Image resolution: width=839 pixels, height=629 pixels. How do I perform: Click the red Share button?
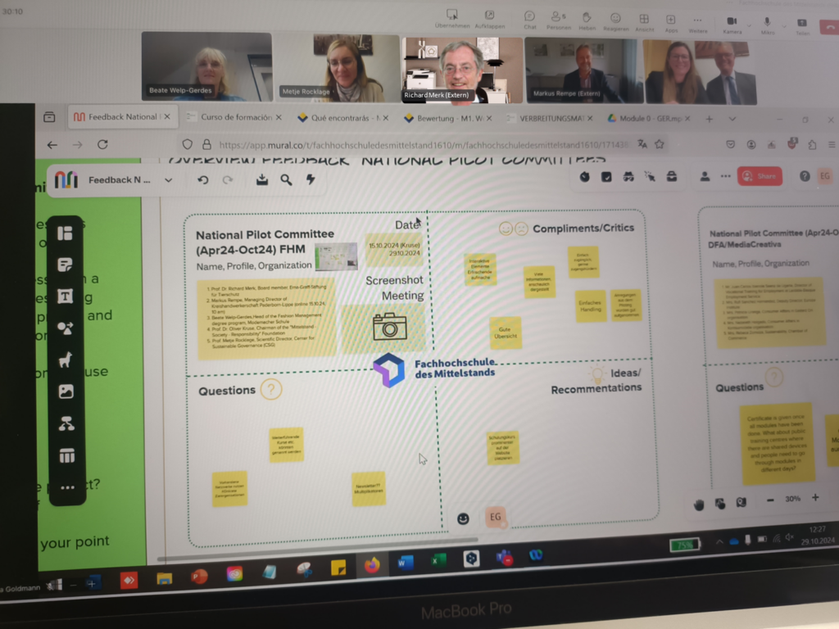coord(759,176)
